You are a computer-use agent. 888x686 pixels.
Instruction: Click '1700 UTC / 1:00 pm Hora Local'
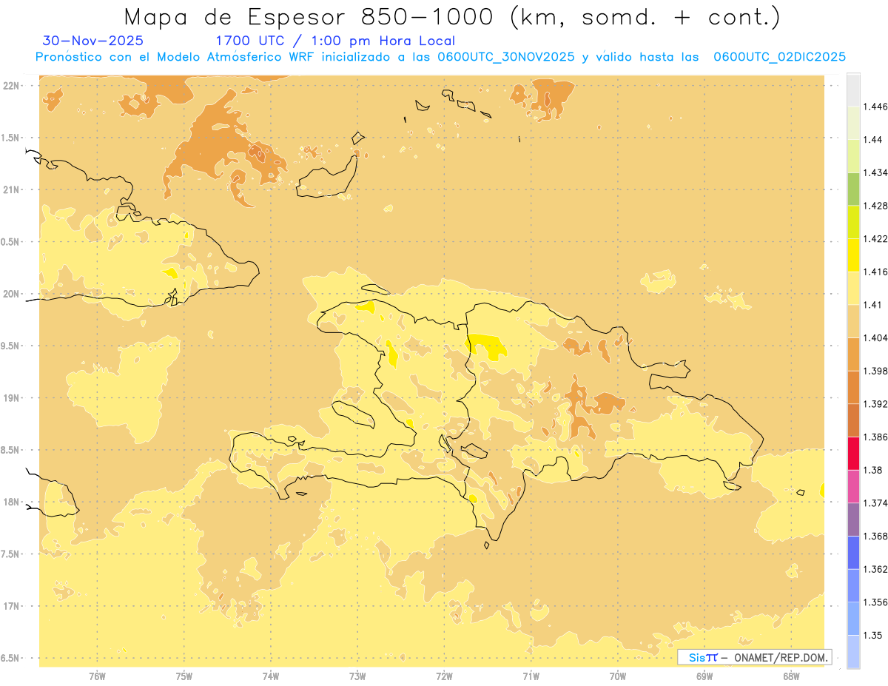coord(335,41)
